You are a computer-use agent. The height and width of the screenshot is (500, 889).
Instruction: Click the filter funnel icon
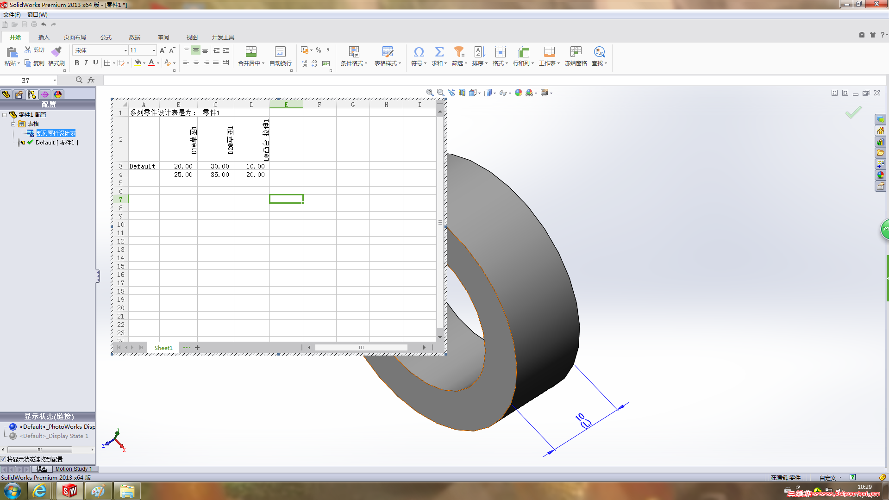pyautogui.click(x=459, y=51)
